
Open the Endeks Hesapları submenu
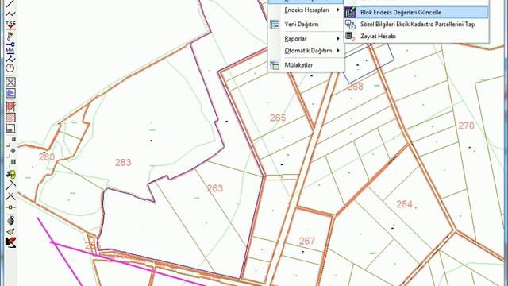(x=306, y=10)
